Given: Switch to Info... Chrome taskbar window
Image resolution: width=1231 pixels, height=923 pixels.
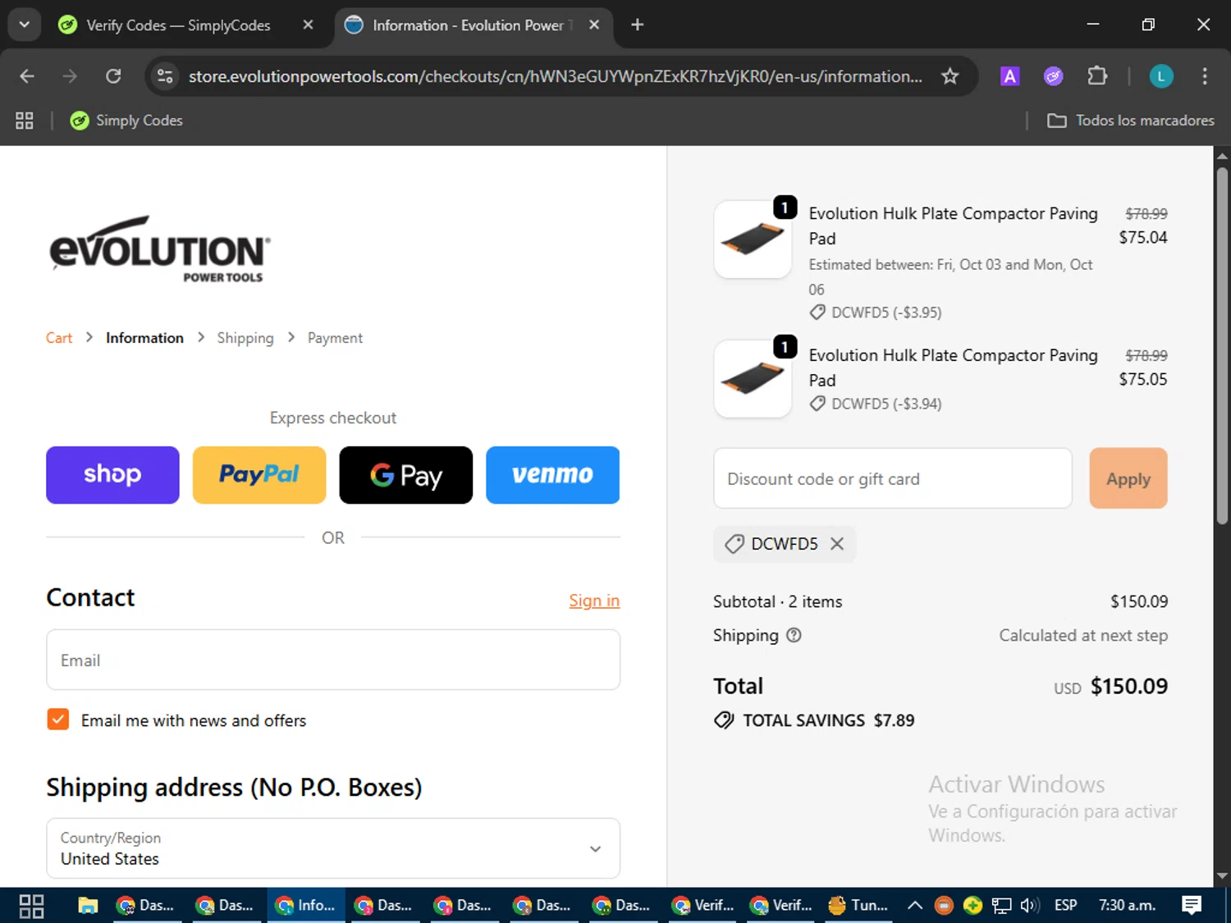Looking at the screenshot, I should pyautogui.click(x=305, y=906).
